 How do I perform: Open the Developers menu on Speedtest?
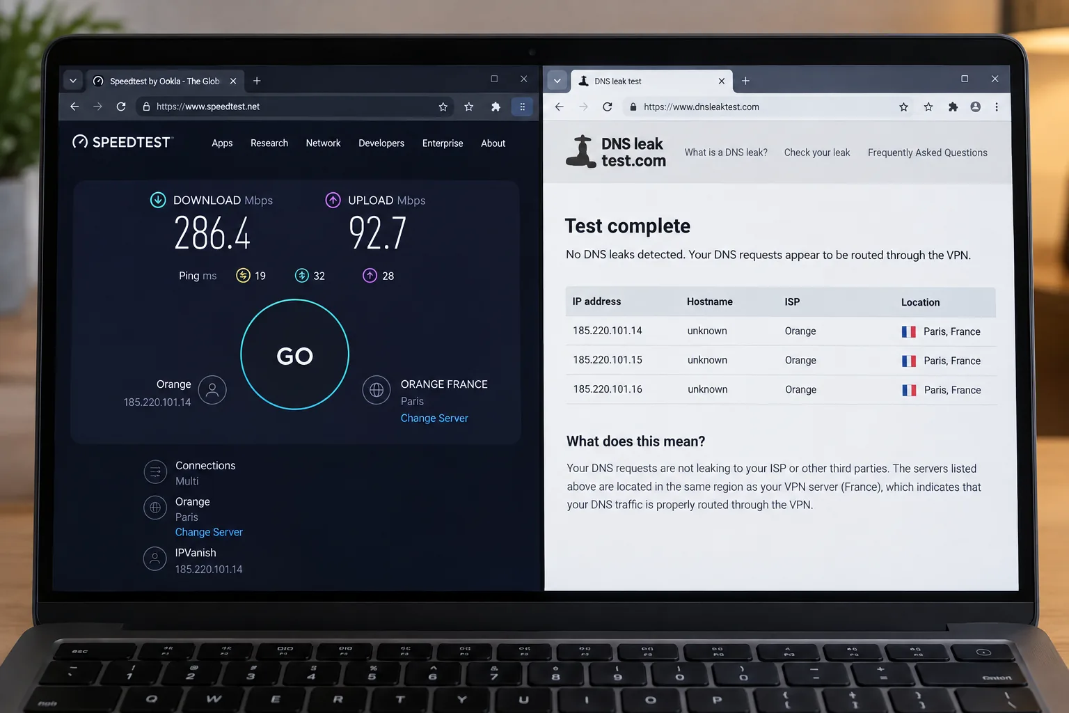[x=381, y=143]
